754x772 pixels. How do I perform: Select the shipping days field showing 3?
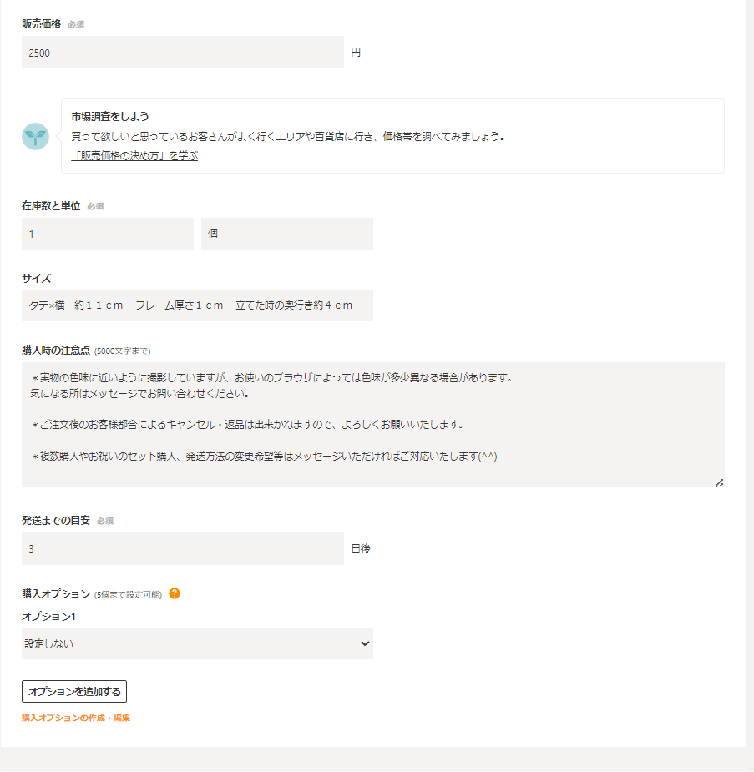(x=182, y=548)
